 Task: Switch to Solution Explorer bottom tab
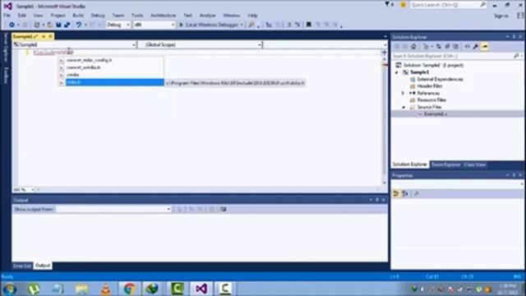pos(409,164)
